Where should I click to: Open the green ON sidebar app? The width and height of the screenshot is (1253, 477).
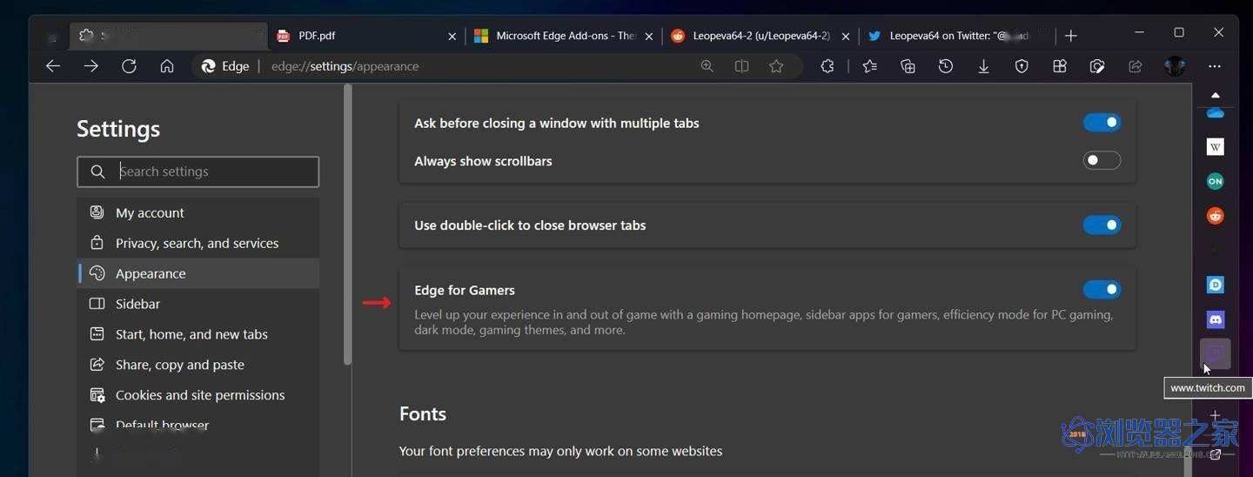1216,181
